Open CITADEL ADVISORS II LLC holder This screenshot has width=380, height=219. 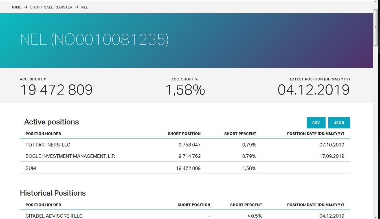tap(54, 216)
